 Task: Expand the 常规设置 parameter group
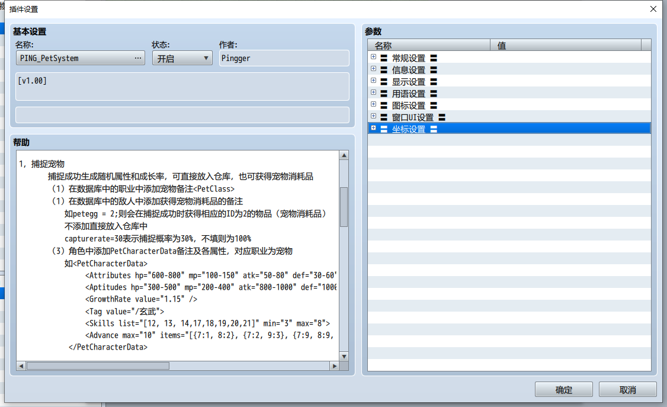click(374, 57)
